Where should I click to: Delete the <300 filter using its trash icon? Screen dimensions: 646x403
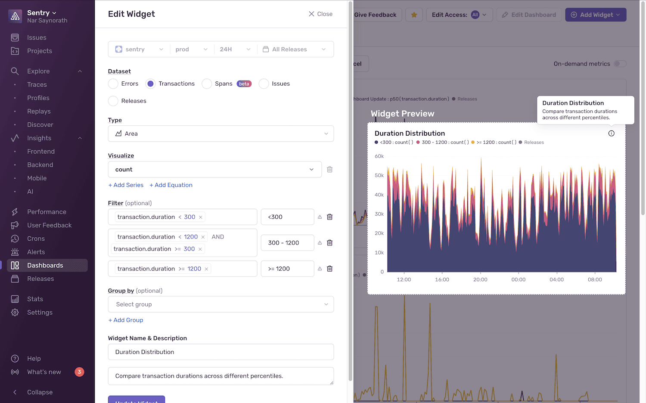(329, 217)
